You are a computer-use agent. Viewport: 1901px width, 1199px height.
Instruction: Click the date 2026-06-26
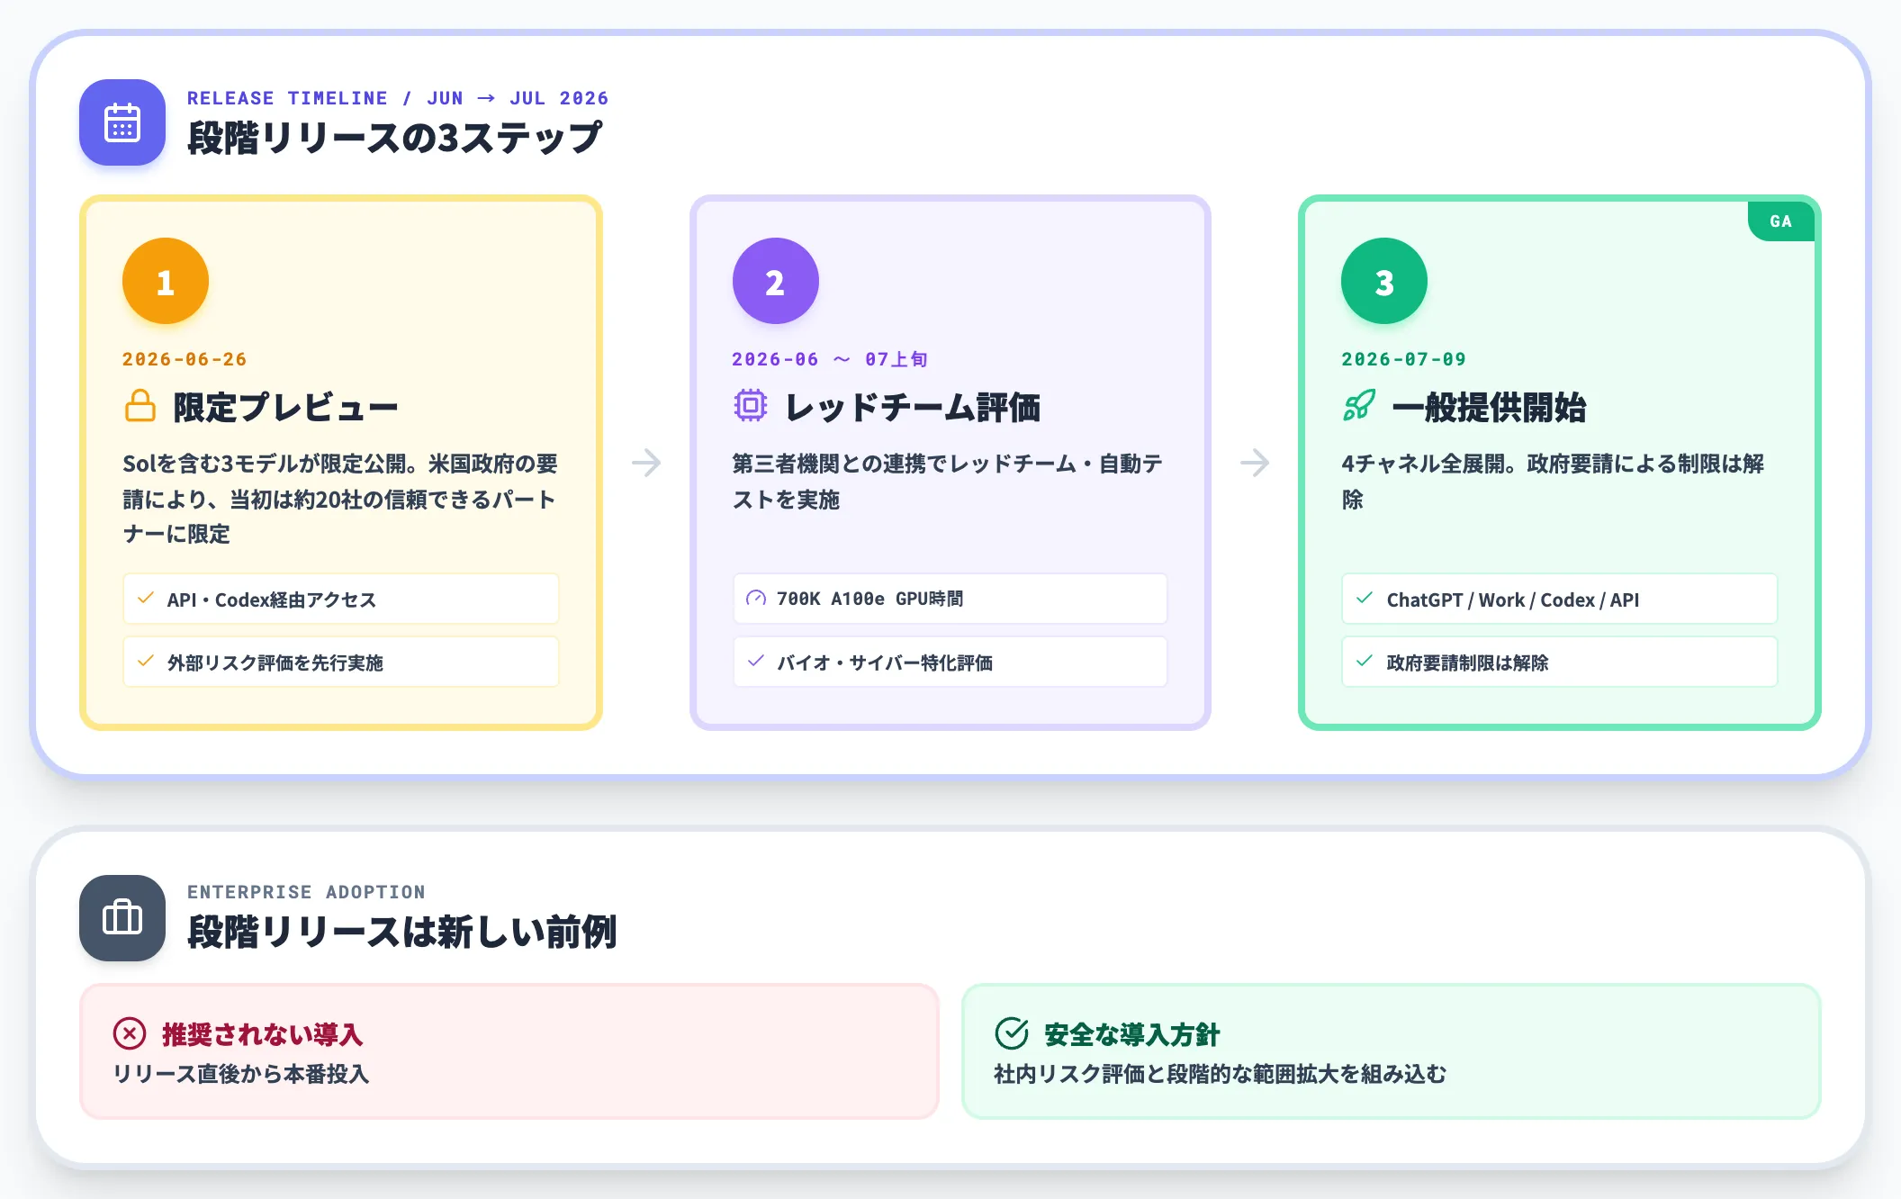tap(185, 359)
